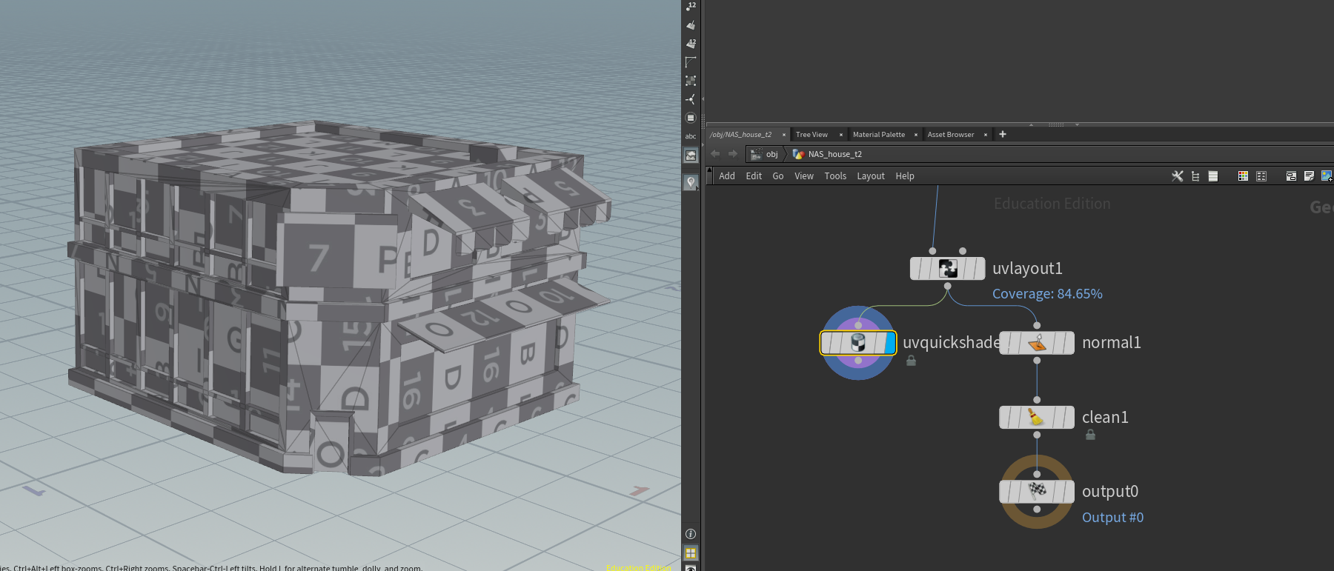Click the normal1 node name

pyautogui.click(x=1111, y=343)
